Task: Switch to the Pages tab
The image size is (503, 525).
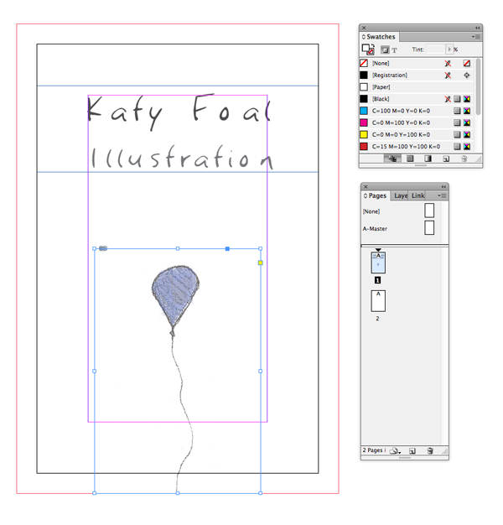Action: coord(377,196)
